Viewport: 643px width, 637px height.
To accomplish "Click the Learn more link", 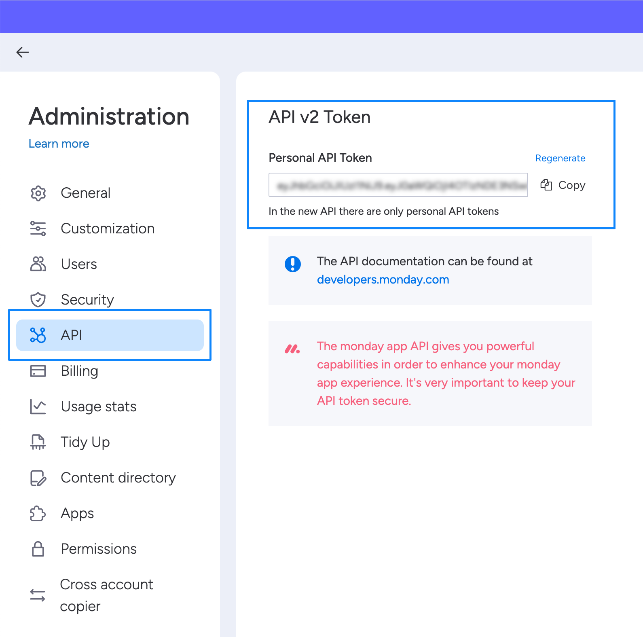I will click(59, 144).
